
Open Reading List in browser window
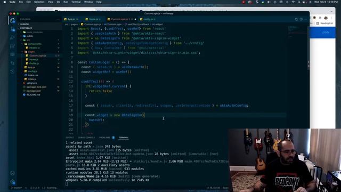pos(325,23)
